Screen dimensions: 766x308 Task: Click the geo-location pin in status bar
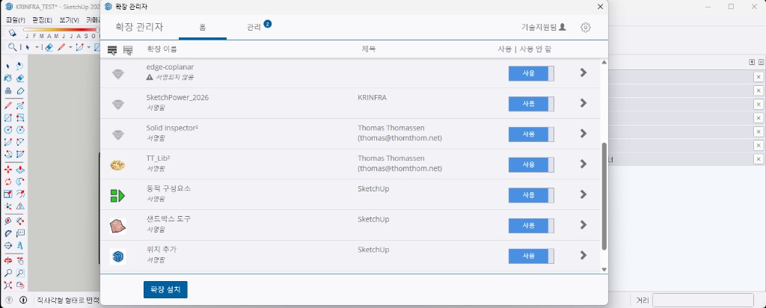(x=9, y=300)
